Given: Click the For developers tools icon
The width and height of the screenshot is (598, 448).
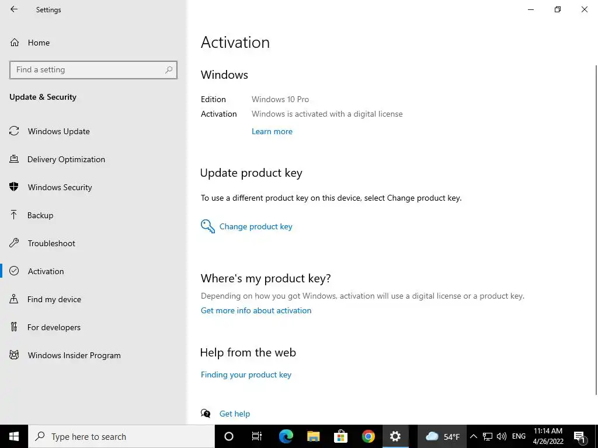Looking at the screenshot, I should tap(14, 327).
